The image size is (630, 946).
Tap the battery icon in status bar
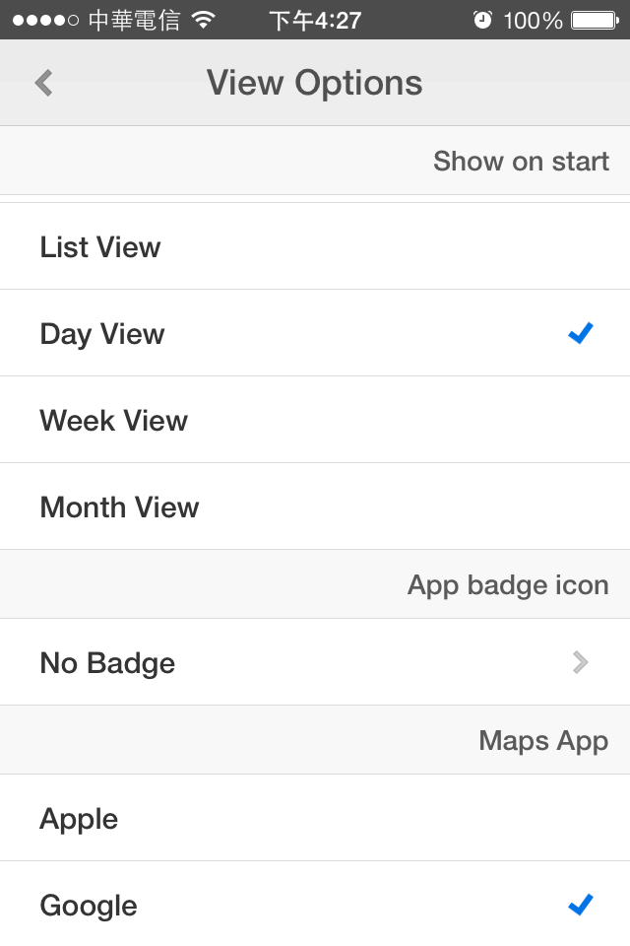(594, 20)
